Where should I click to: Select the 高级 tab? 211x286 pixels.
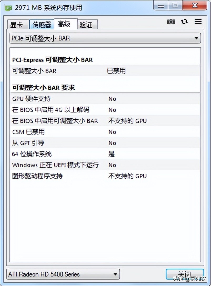64,24
